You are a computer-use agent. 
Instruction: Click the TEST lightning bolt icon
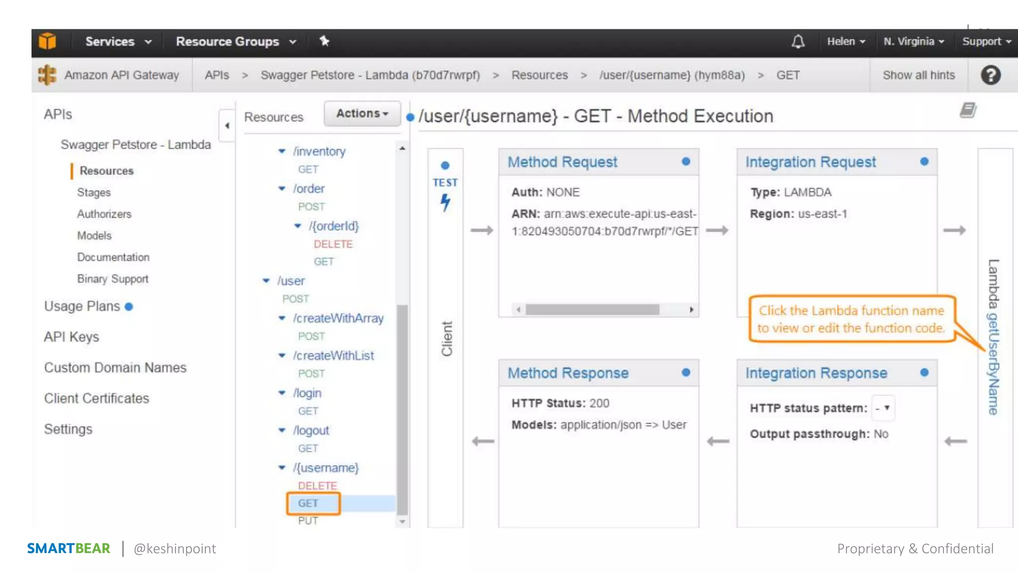coord(445,202)
